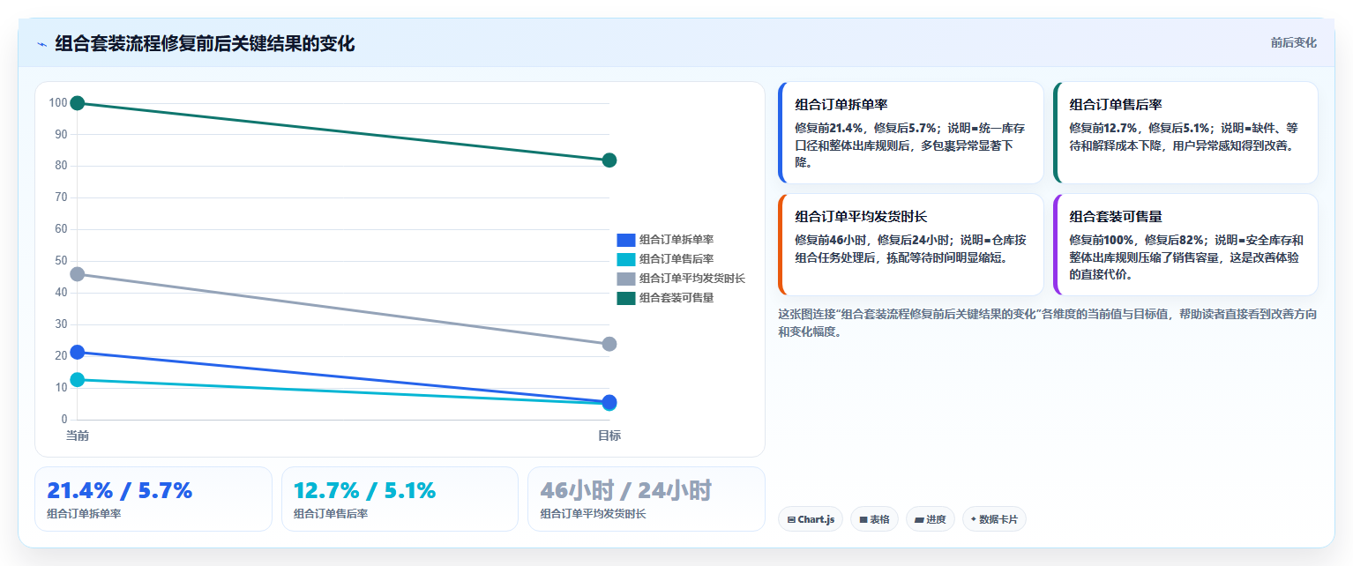Click the Chart.js tag
The image size is (1353, 566).
click(811, 519)
